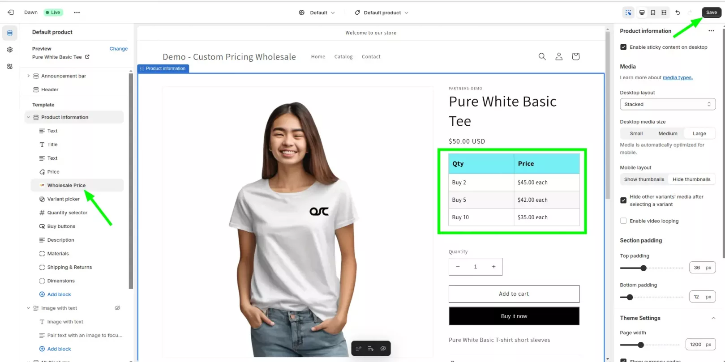Open the account login person icon

pos(559,56)
